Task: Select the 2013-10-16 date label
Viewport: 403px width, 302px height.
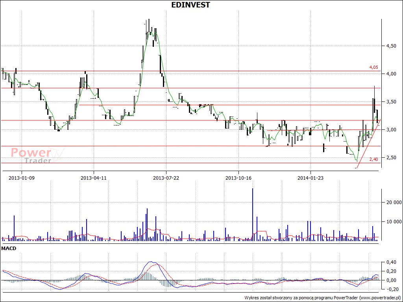Action: coord(238,178)
